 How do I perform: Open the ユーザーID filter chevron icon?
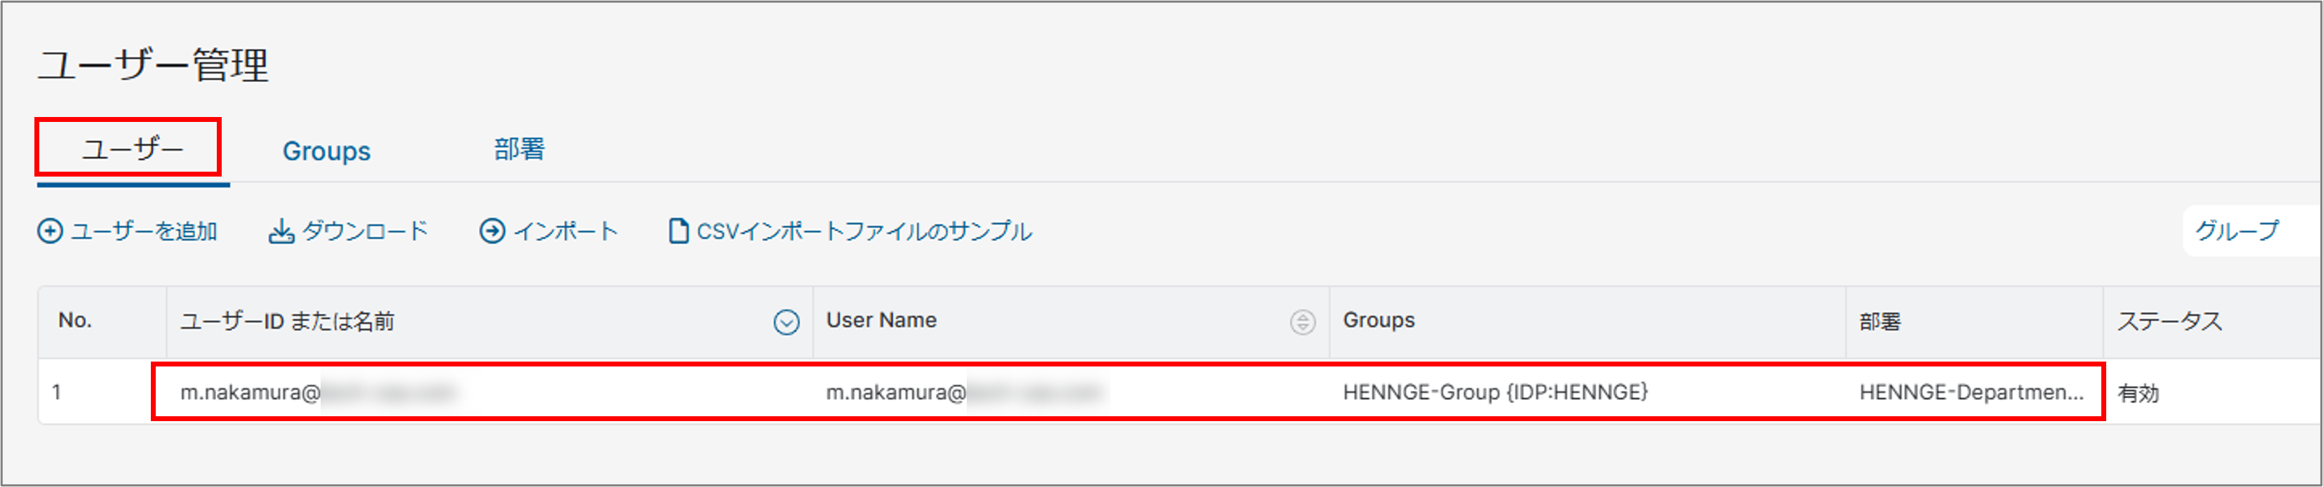click(786, 322)
